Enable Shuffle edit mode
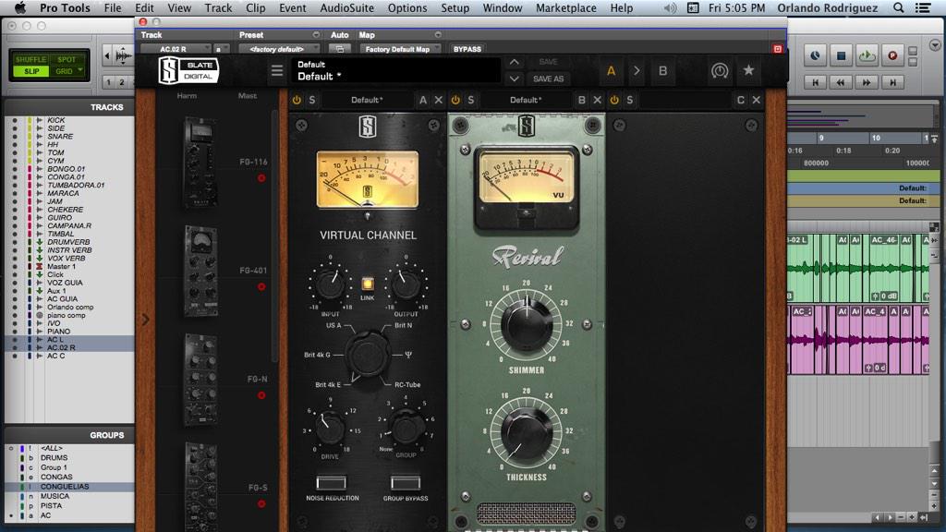This screenshot has height=532, width=946. coord(30,60)
